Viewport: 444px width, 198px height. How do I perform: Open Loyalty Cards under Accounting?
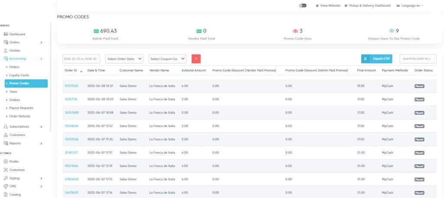(19, 75)
